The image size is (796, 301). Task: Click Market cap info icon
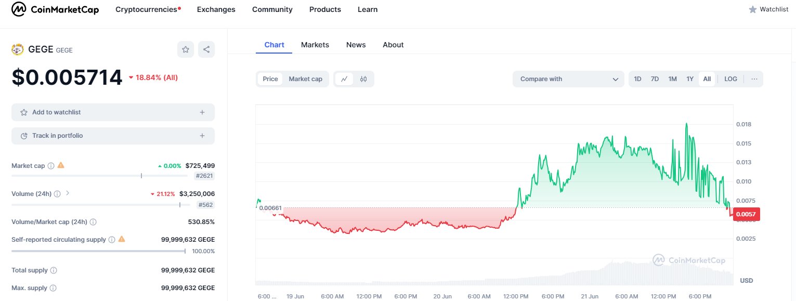point(51,166)
